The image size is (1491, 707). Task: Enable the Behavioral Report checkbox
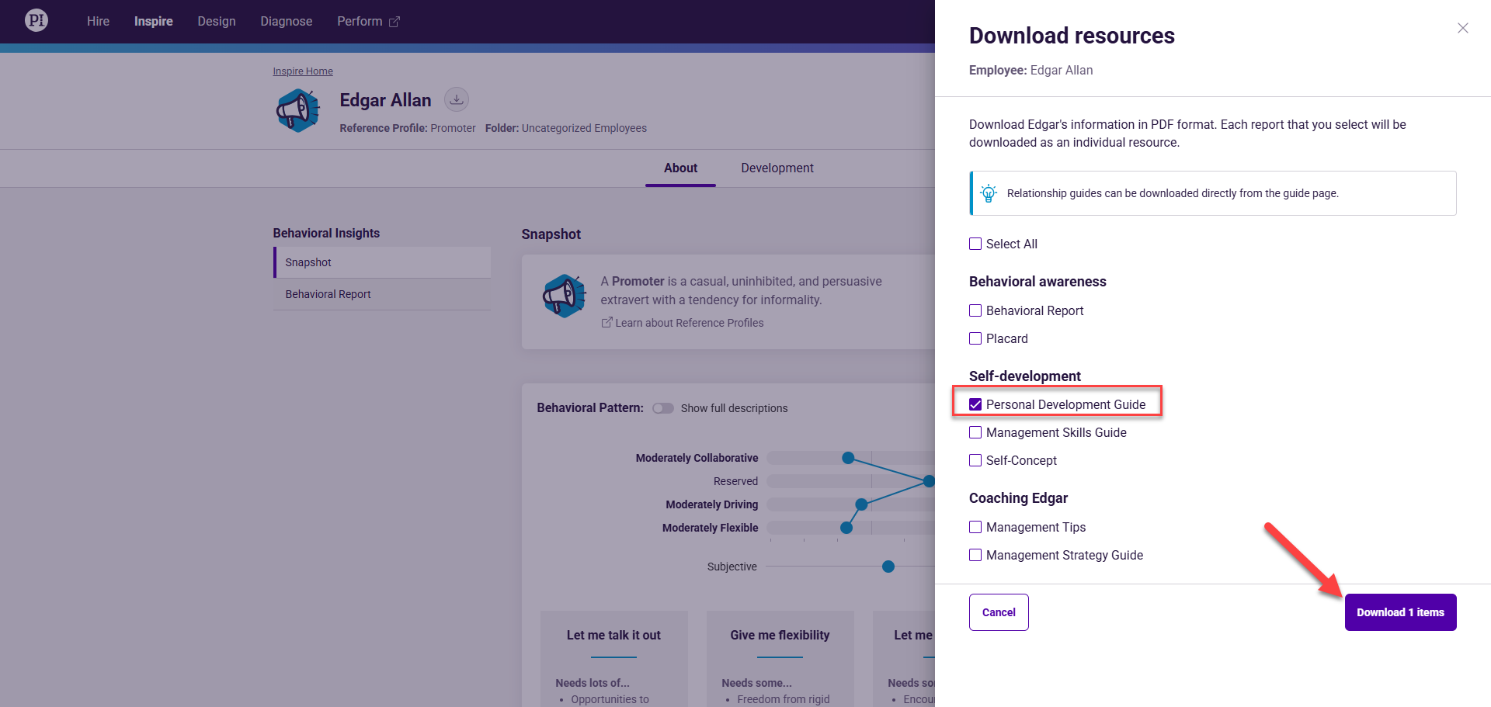tap(975, 310)
